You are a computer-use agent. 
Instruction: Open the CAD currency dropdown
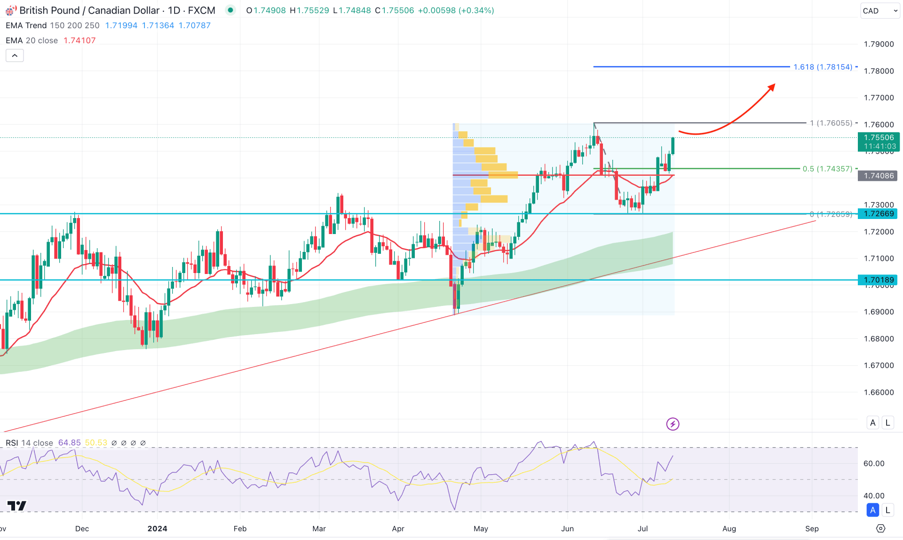(879, 11)
